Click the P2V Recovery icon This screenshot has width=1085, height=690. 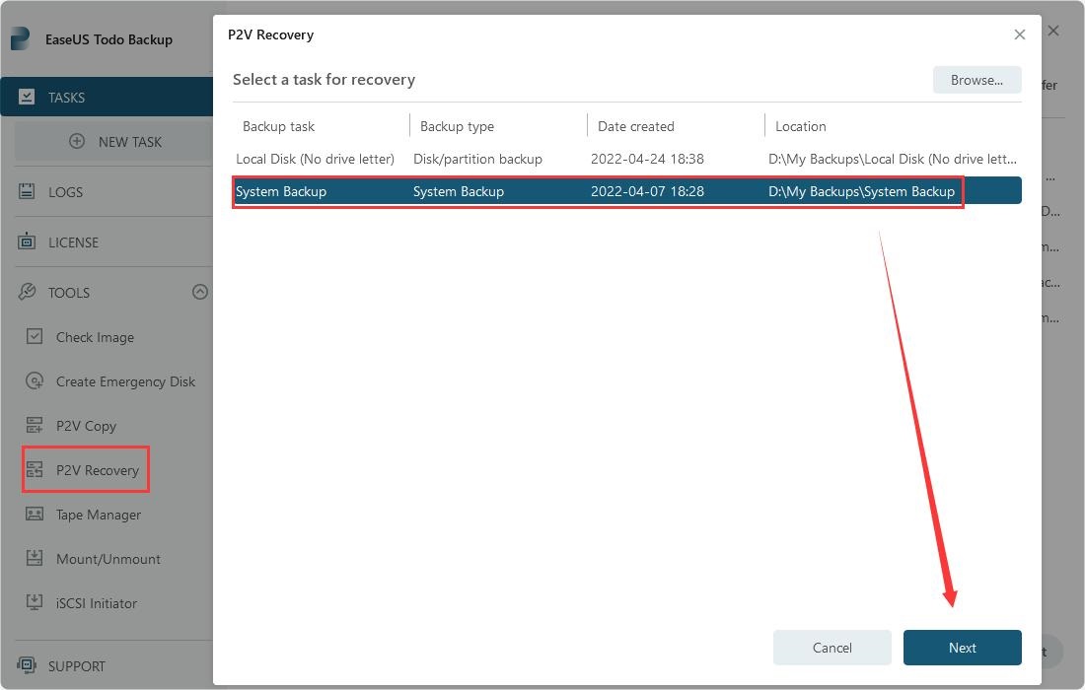[x=35, y=470]
